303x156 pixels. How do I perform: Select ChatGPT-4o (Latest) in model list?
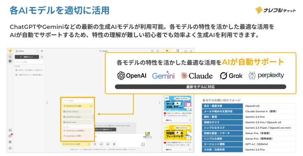click(x=78, y=117)
